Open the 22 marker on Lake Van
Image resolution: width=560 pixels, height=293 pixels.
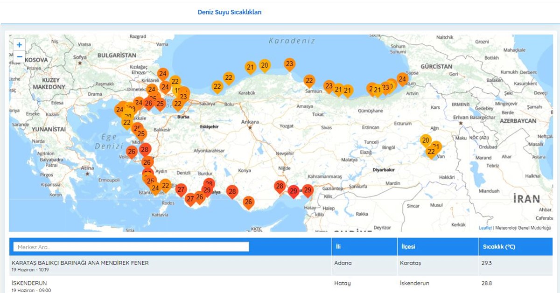point(431,152)
